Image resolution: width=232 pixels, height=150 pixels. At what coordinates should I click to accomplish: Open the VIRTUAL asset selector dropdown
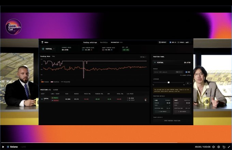pos(48,49)
